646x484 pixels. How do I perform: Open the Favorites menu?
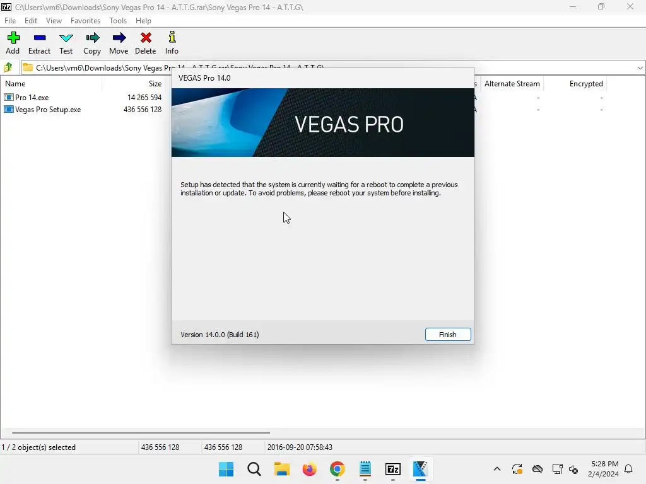pyautogui.click(x=85, y=21)
